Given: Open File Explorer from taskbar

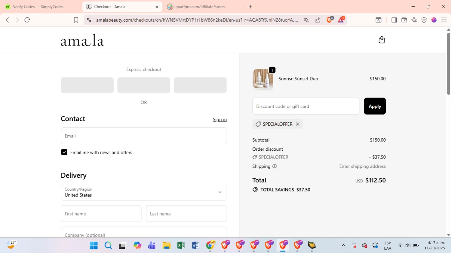Looking at the screenshot, I should tap(166, 245).
